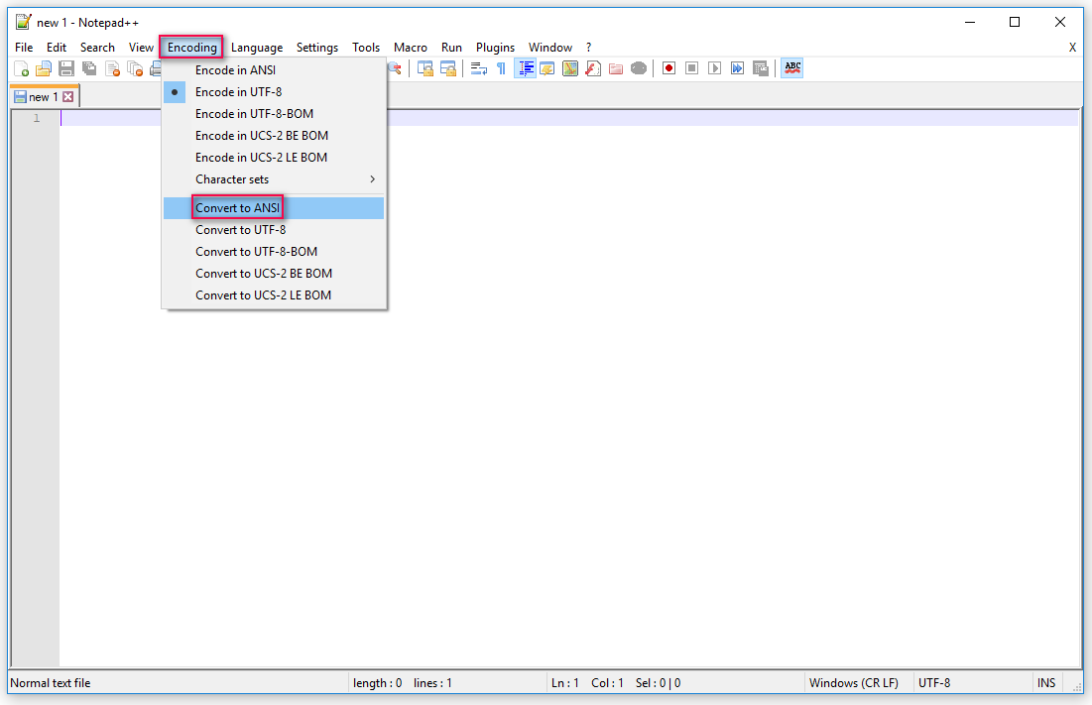
Task: Open the Window menu
Action: point(550,48)
